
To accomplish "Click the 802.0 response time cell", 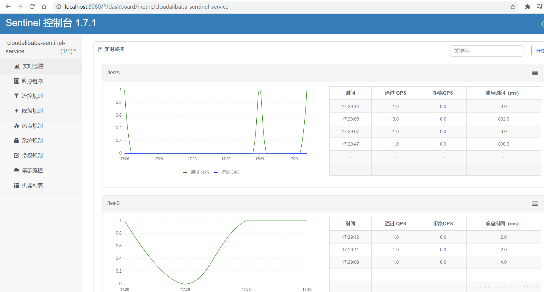I will [504, 119].
